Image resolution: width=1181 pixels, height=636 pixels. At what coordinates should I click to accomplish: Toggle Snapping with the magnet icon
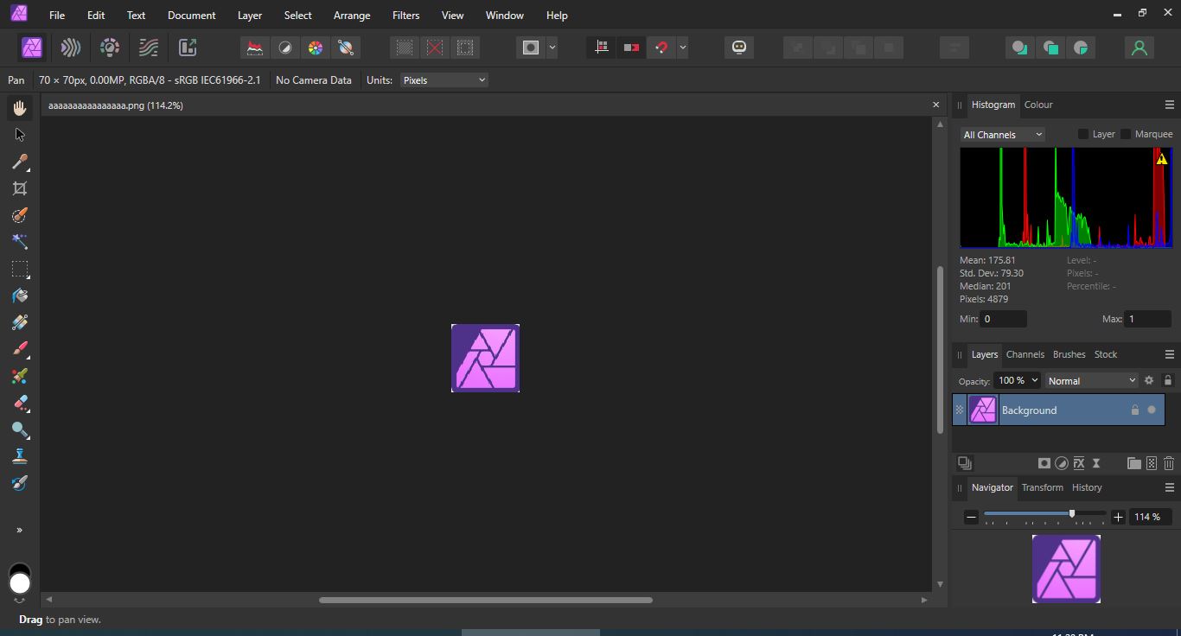point(661,48)
